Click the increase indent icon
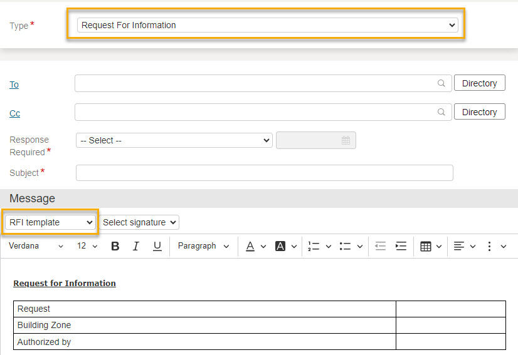This screenshot has height=355, width=518. point(401,246)
